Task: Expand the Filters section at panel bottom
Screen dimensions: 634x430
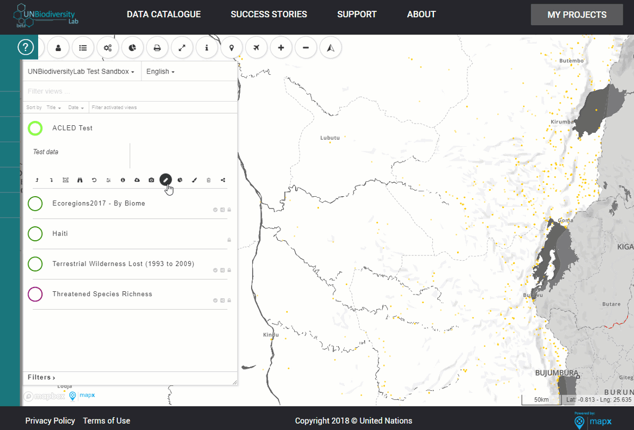Action: pos(41,377)
